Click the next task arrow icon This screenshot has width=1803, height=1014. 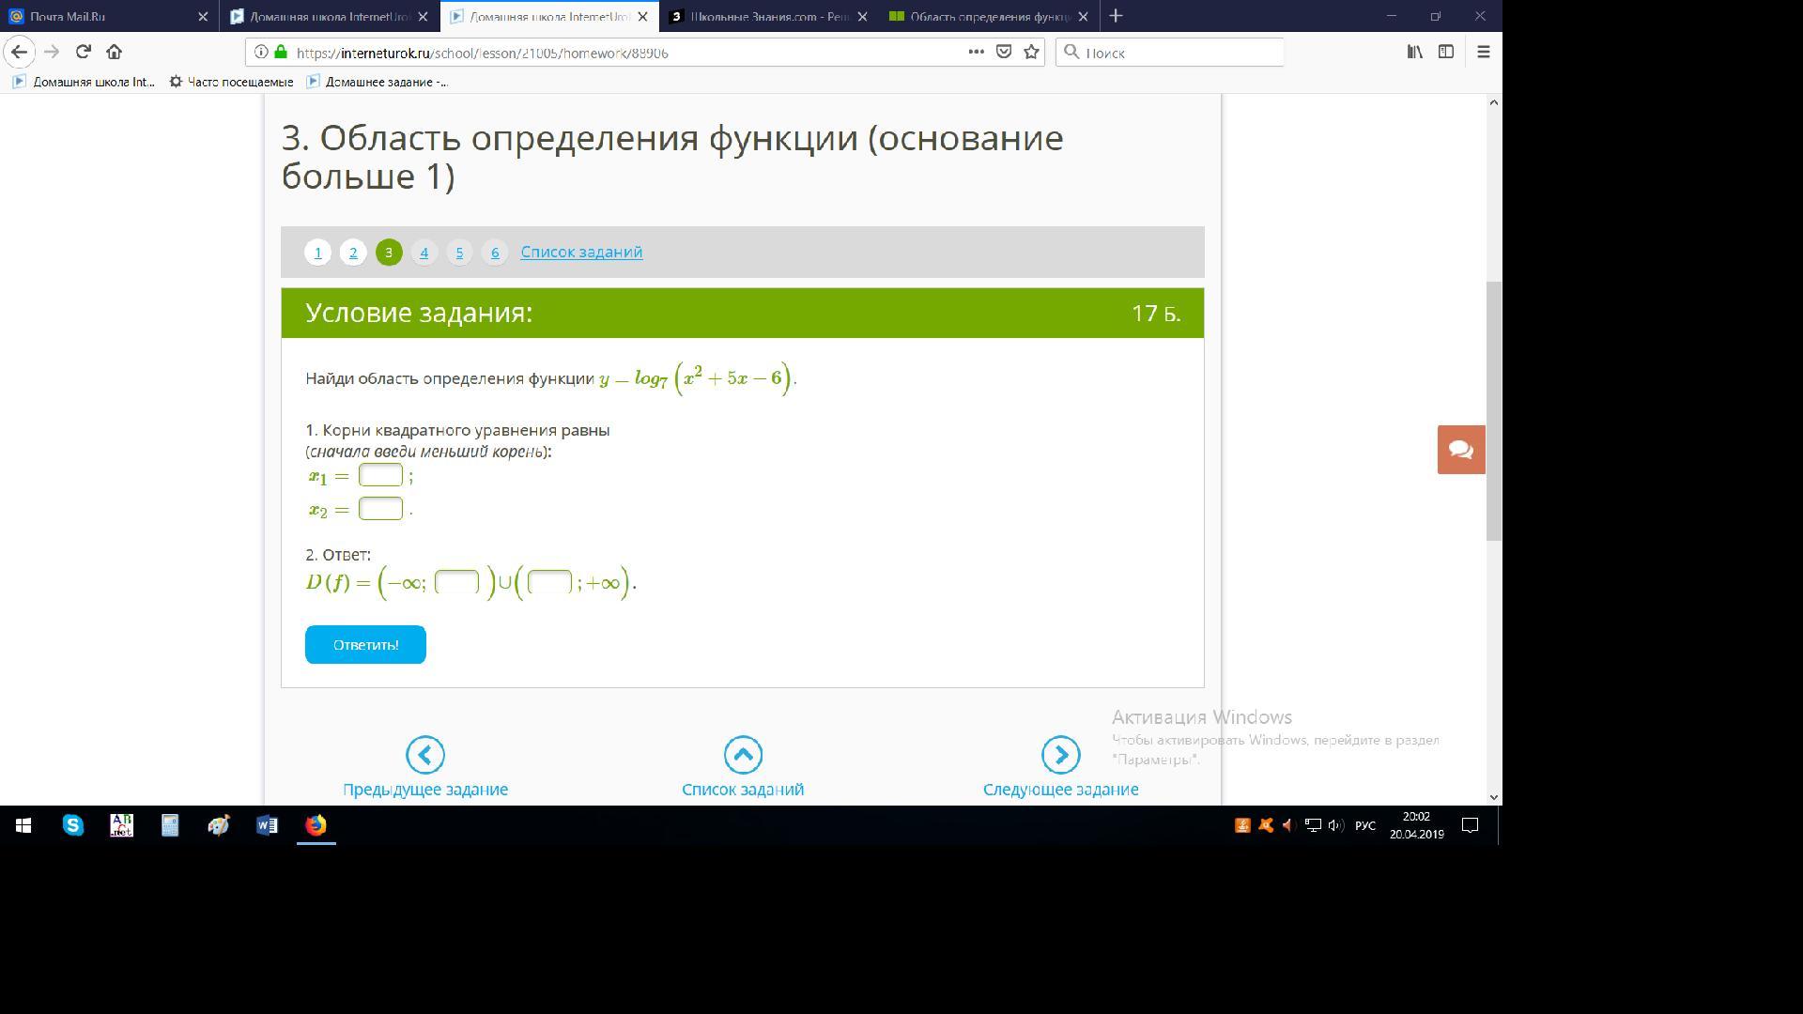[1060, 755]
